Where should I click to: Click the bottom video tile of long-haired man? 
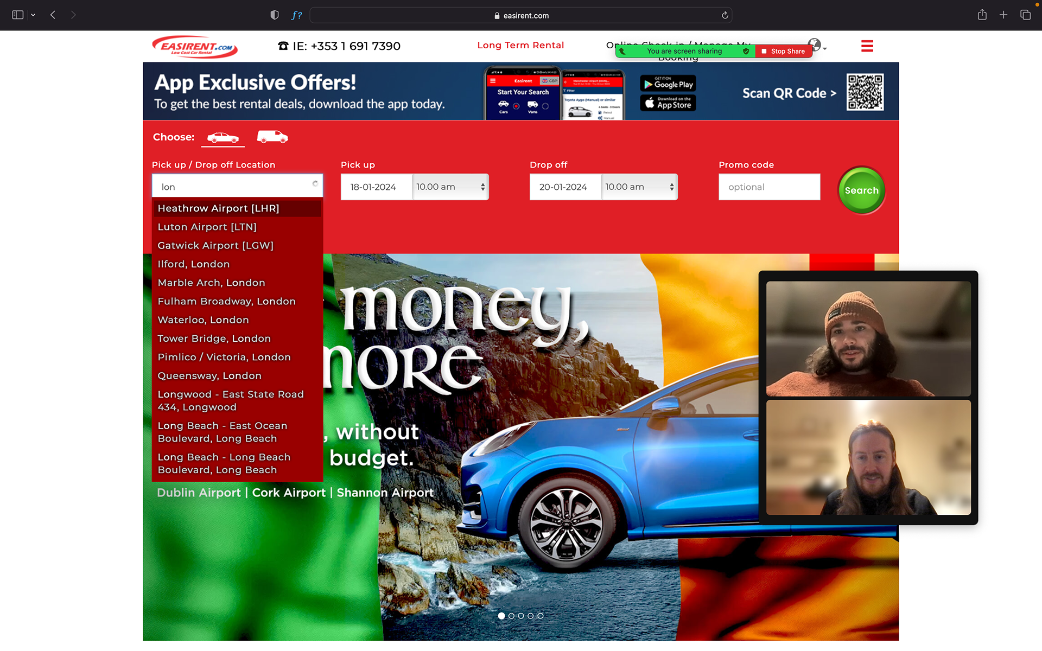[868, 457]
